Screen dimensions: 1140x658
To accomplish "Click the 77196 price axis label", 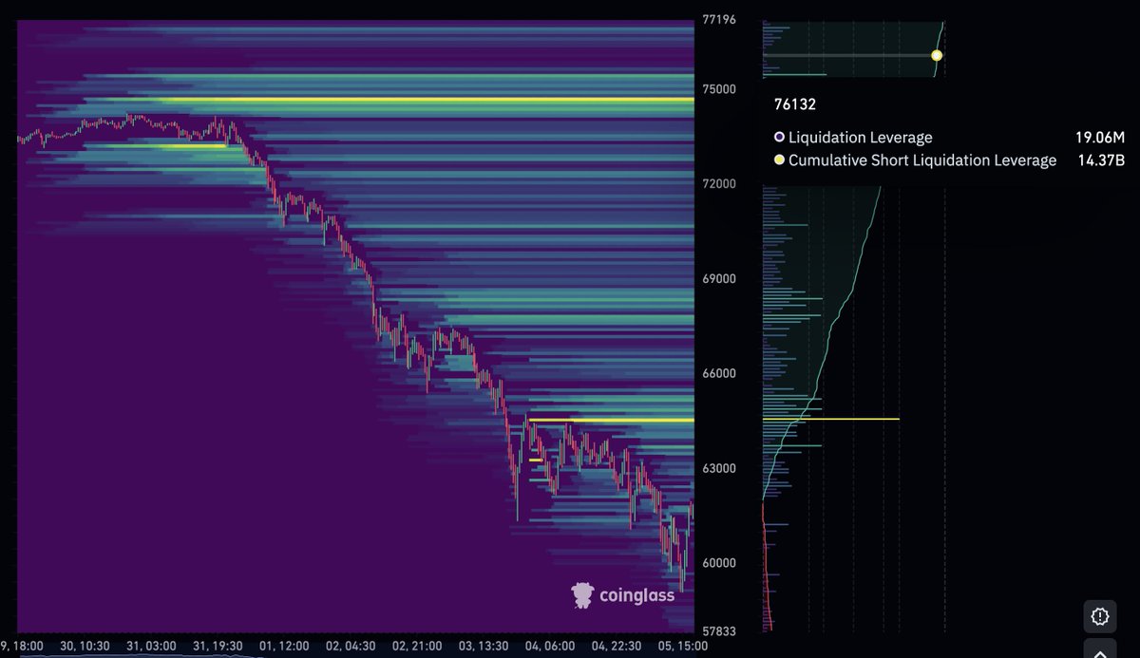I will click(x=719, y=19).
